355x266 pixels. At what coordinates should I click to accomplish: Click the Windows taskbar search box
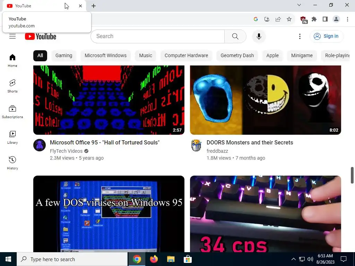(x=72, y=259)
